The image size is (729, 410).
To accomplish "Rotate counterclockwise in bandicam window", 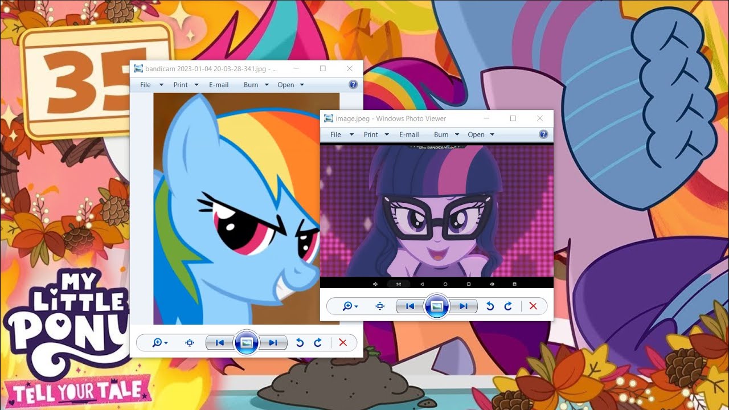I will coord(300,343).
